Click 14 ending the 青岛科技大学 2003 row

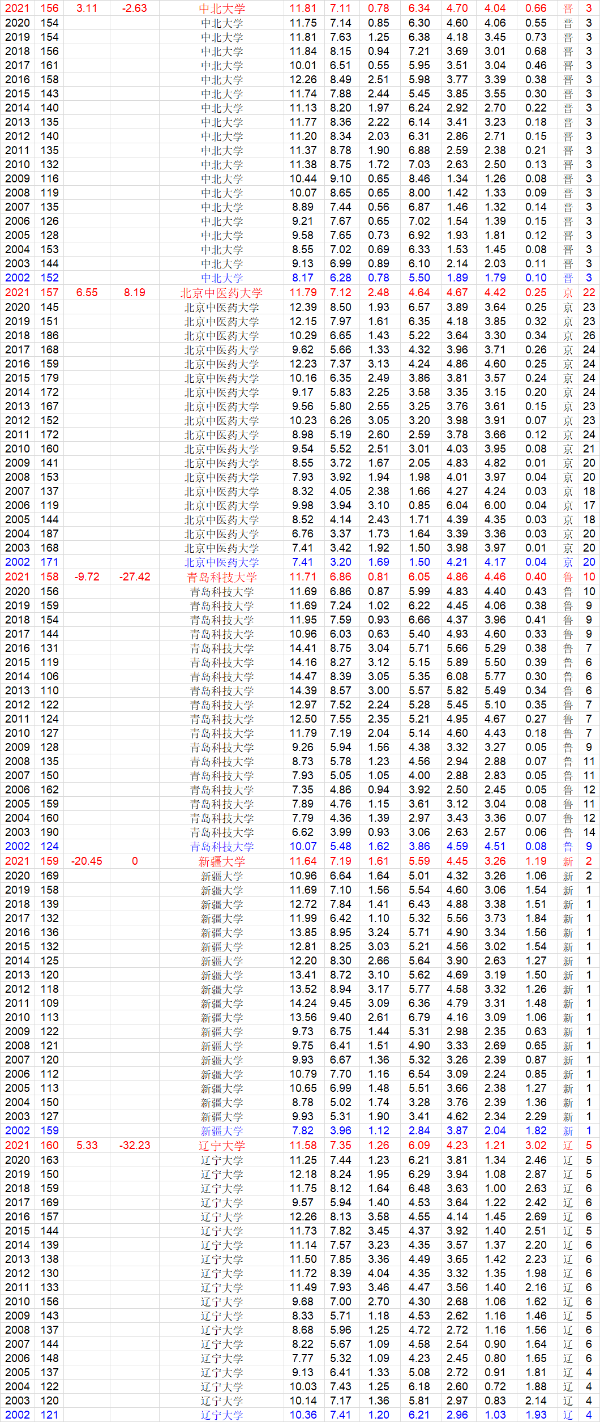tap(589, 832)
